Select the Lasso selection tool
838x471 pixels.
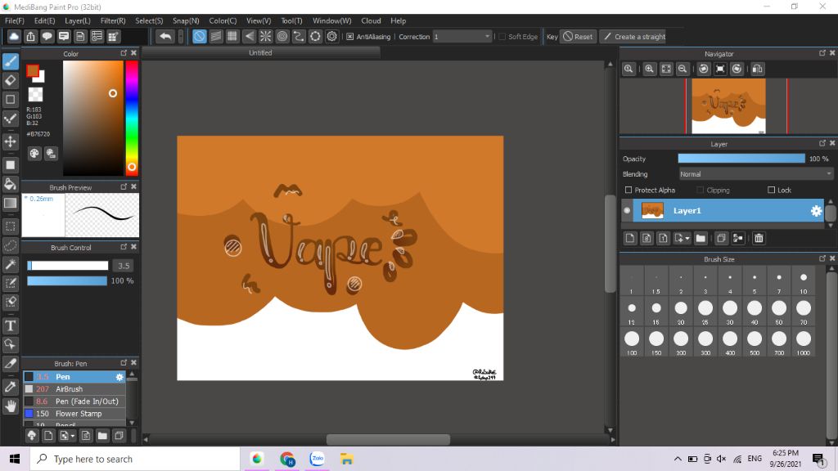point(10,245)
